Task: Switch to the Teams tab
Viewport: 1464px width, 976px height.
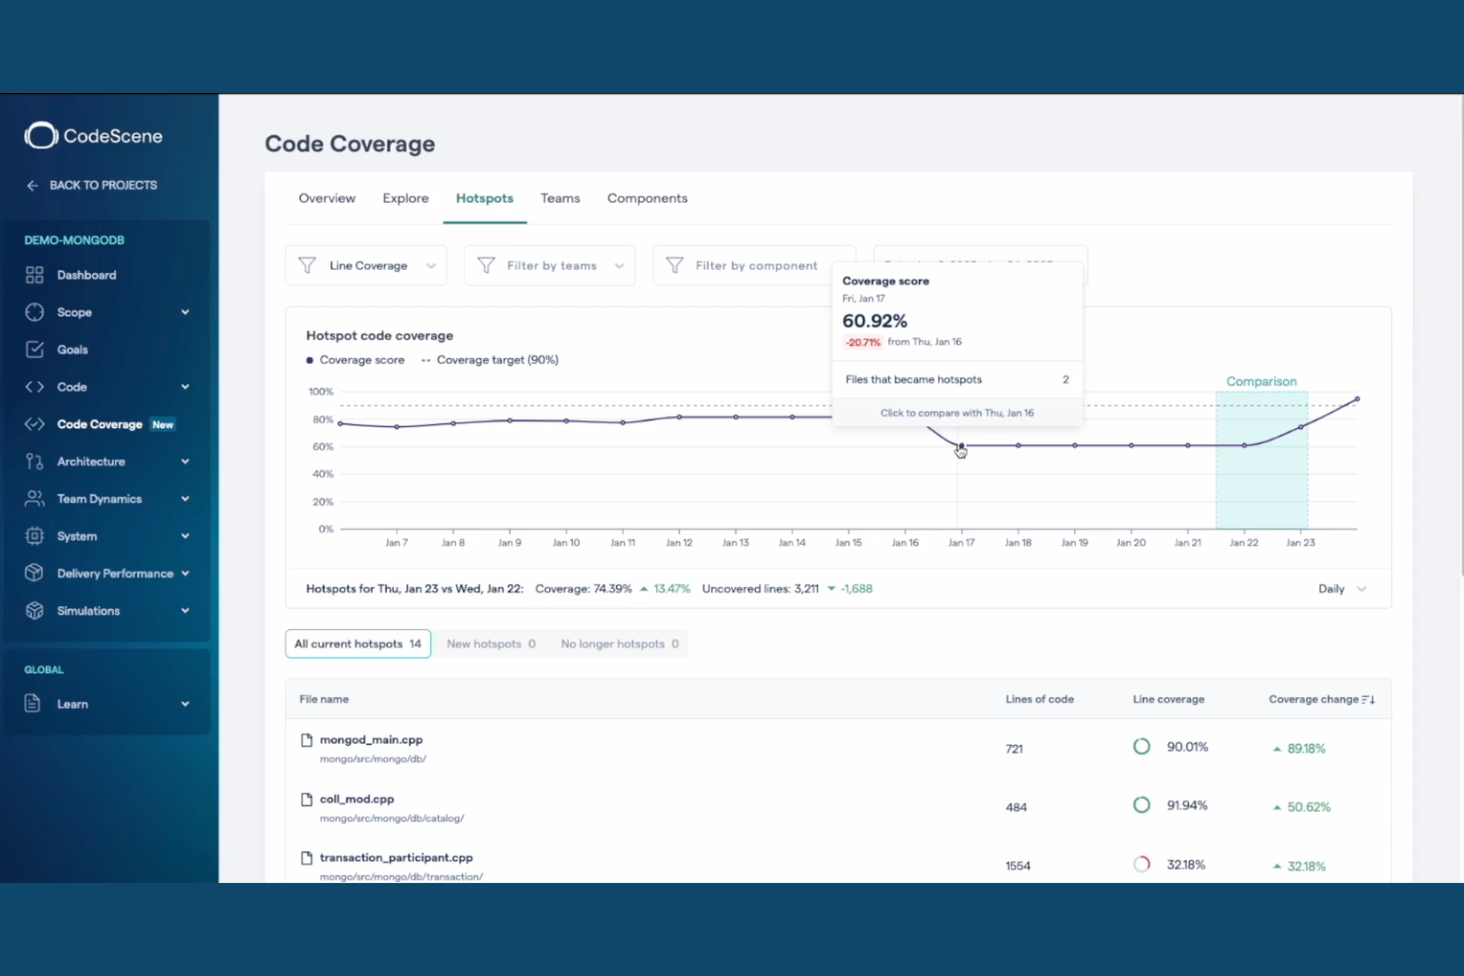Action: pos(560,198)
